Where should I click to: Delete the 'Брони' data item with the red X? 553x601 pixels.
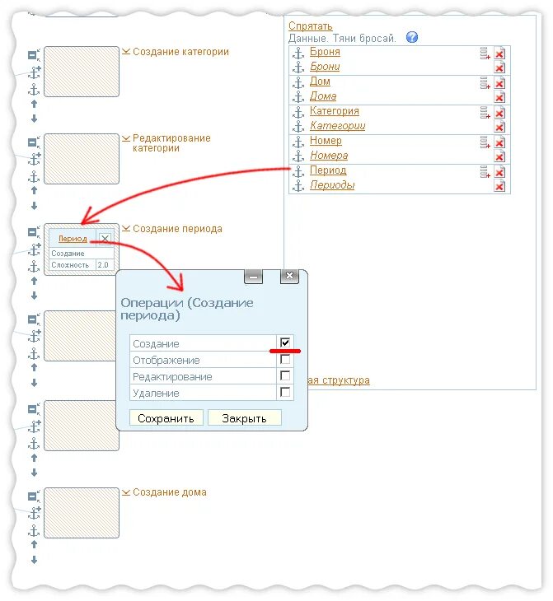click(499, 68)
